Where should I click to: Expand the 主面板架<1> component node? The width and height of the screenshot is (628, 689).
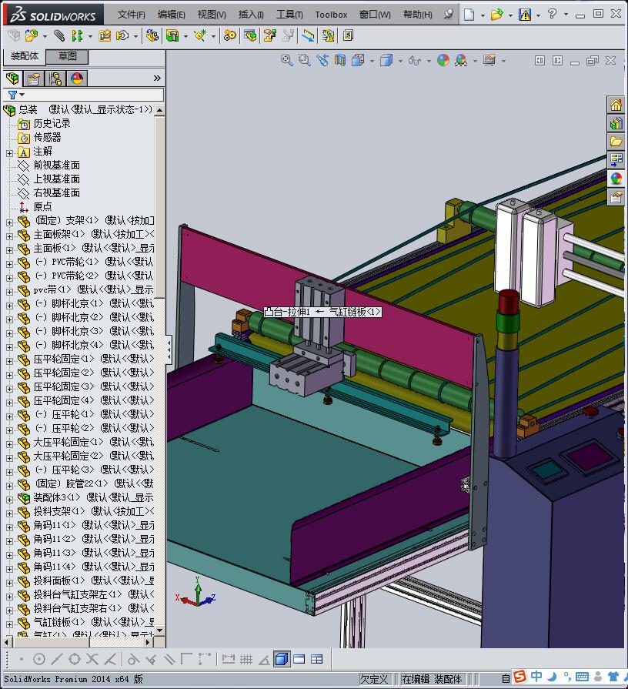10,236
